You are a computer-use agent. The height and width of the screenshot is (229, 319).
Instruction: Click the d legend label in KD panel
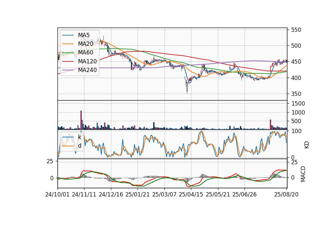[x=80, y=146]
